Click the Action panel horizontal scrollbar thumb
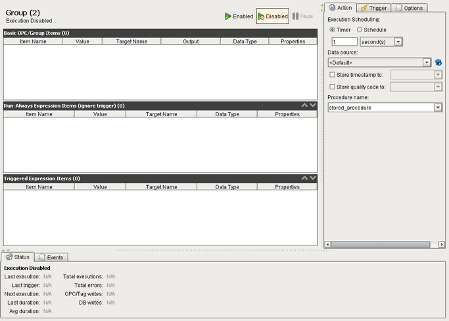Image resolution: width=449 pixels, height=321 pixels. pos(381,244)
